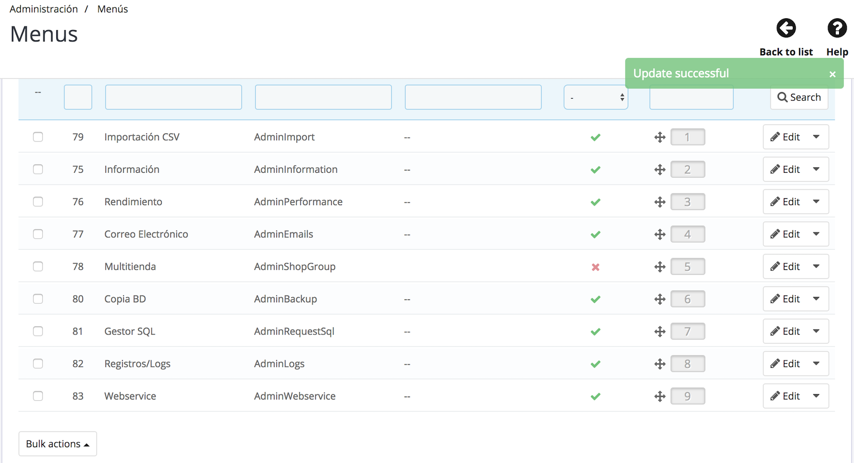
Task: Focus the ID filter input field
Action: pos(78,97)
